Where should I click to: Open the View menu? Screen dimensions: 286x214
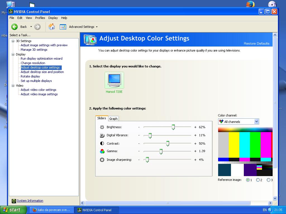[29, 18]
